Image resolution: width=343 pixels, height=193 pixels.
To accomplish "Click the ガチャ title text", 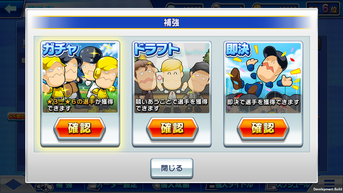I will [x=60, y=49].
